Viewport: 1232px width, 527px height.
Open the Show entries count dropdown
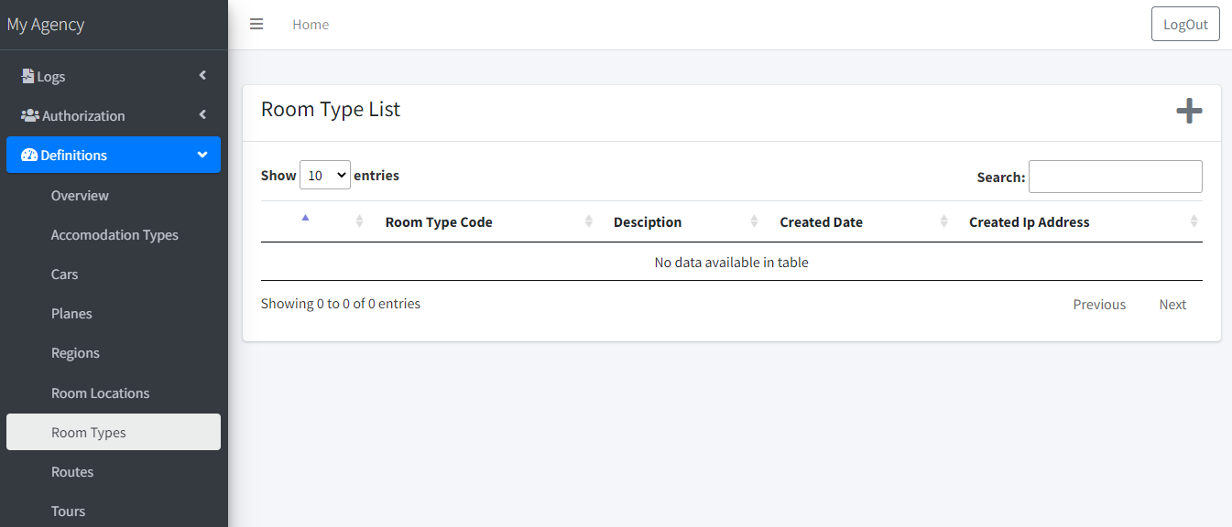pyautogui.click(x=324, y=175)
